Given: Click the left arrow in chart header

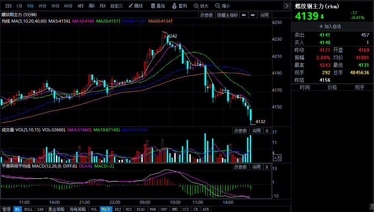Looking at the screenshot, I should 243,15.
